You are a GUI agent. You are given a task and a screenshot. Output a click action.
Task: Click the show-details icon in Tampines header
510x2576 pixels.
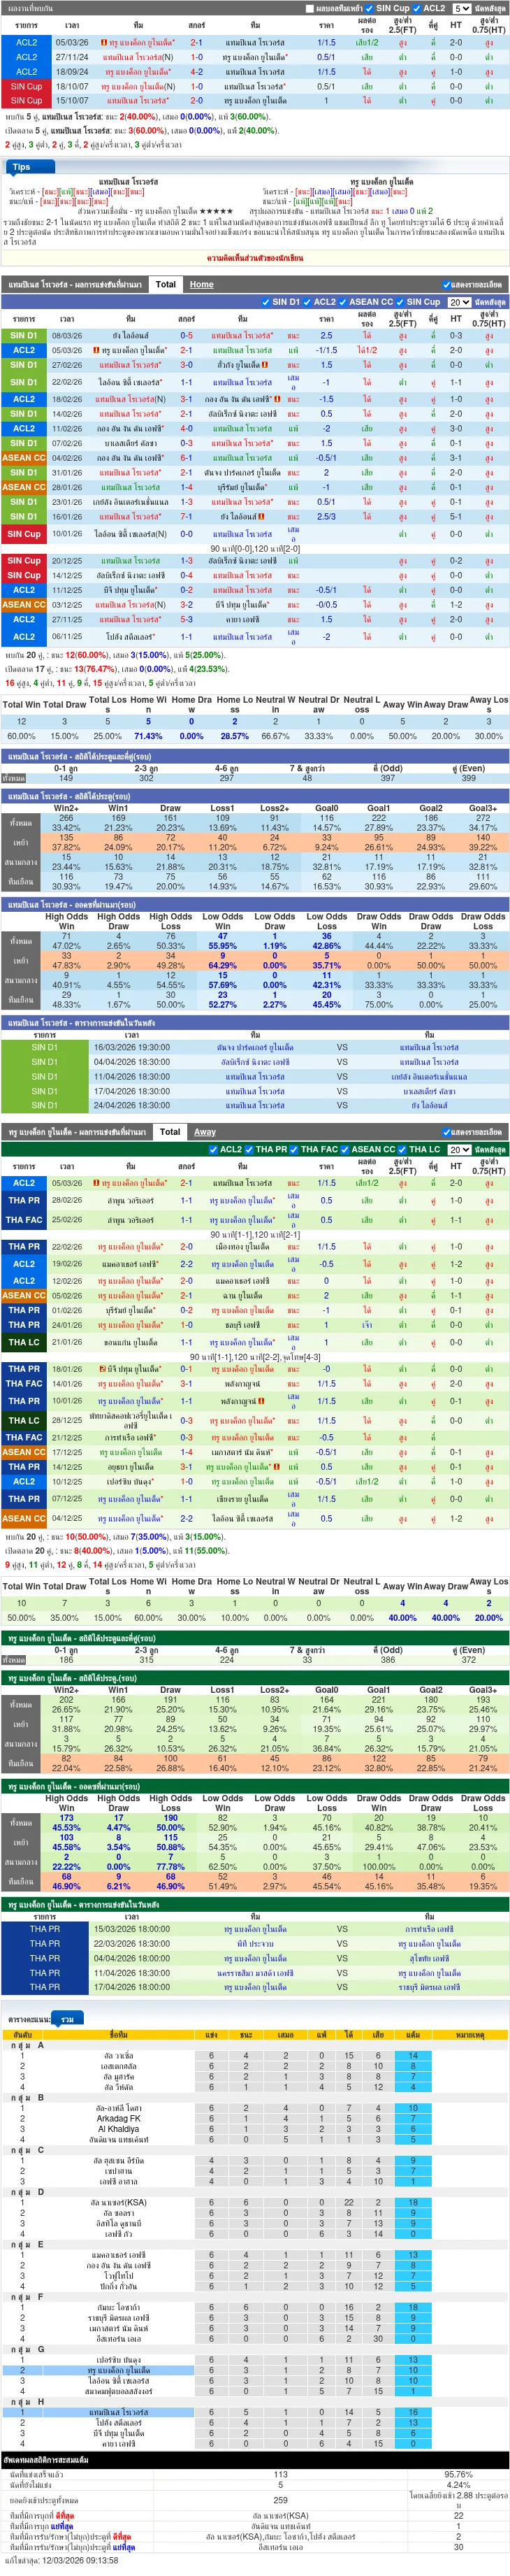(445, 285)
